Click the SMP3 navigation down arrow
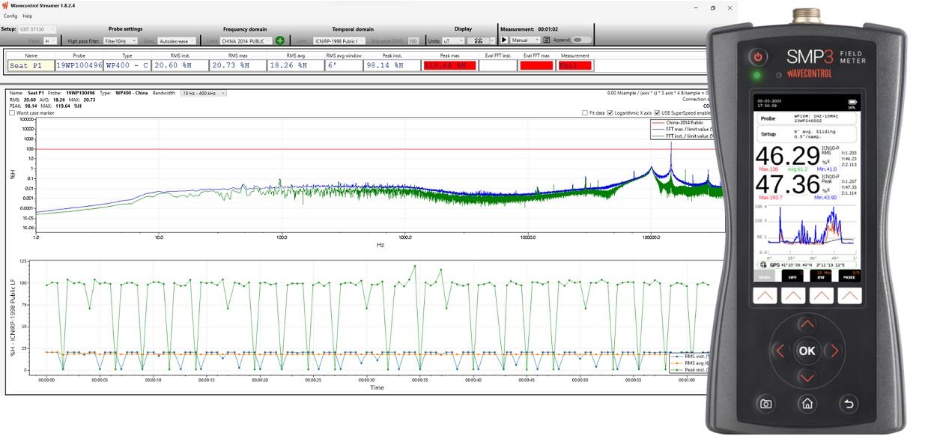The image size is (925, 436). point(807,376)
